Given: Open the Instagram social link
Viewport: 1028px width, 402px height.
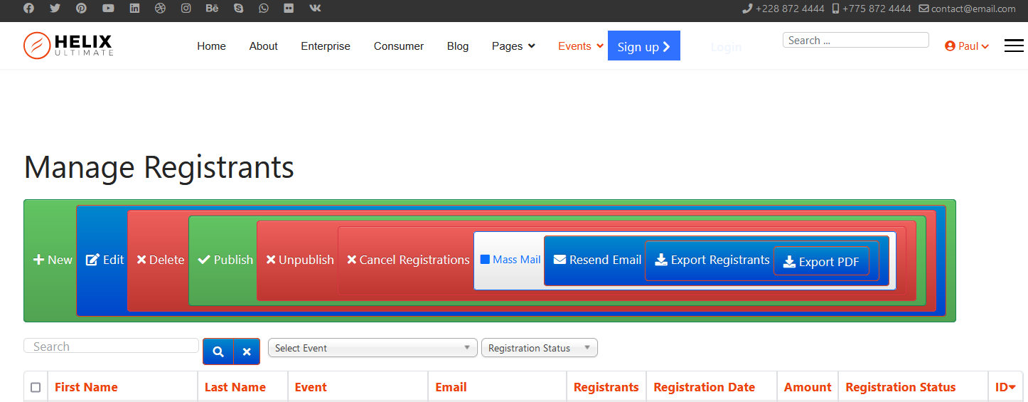Looking at the screenshot, I should click(x=186, y=9).
